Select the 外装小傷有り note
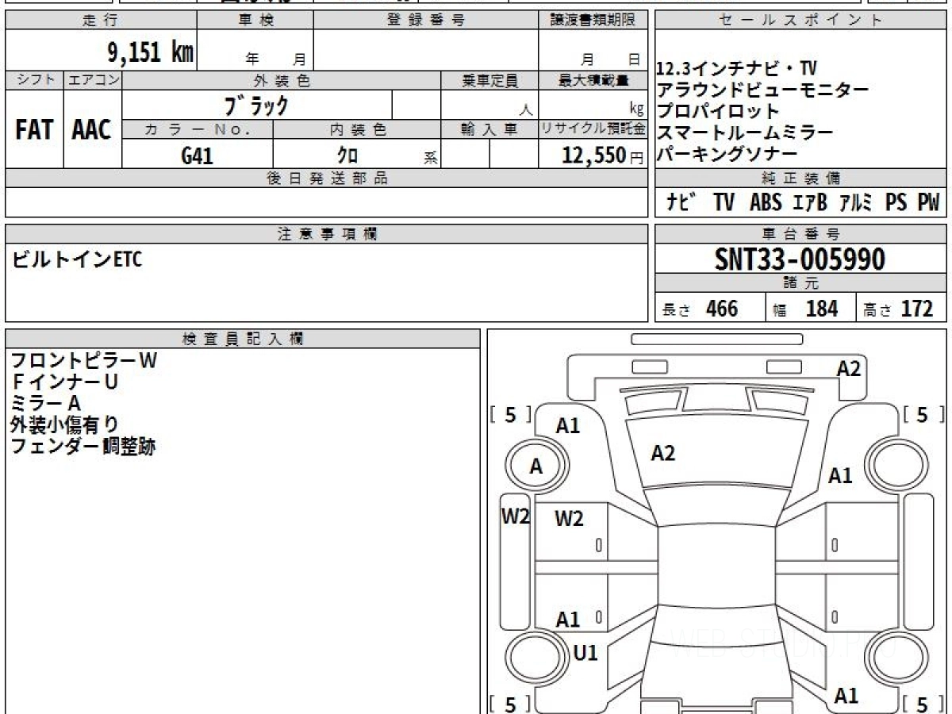The width and height of the screenshot is (952, 714). pos(64,425)
